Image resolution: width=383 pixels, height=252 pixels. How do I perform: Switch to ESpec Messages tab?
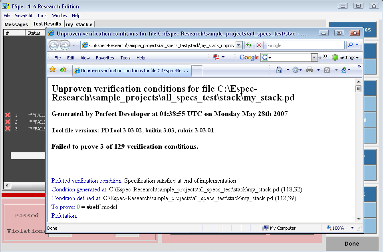[16, 24]
